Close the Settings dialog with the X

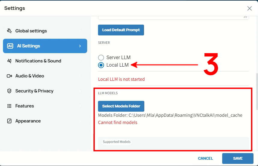click(249, 8)
